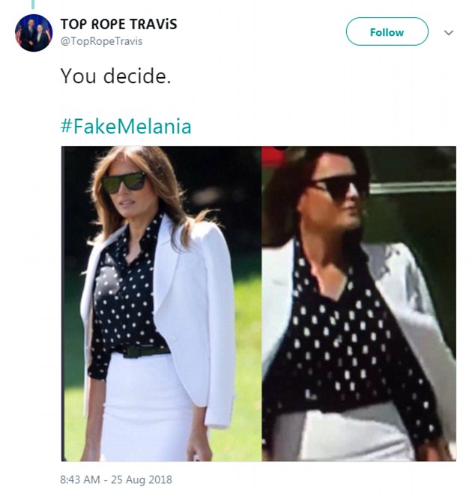Open the TOP ROPE TRAViS profile avatar
This screenshot has height=496, width=475.
coord(32,33)
